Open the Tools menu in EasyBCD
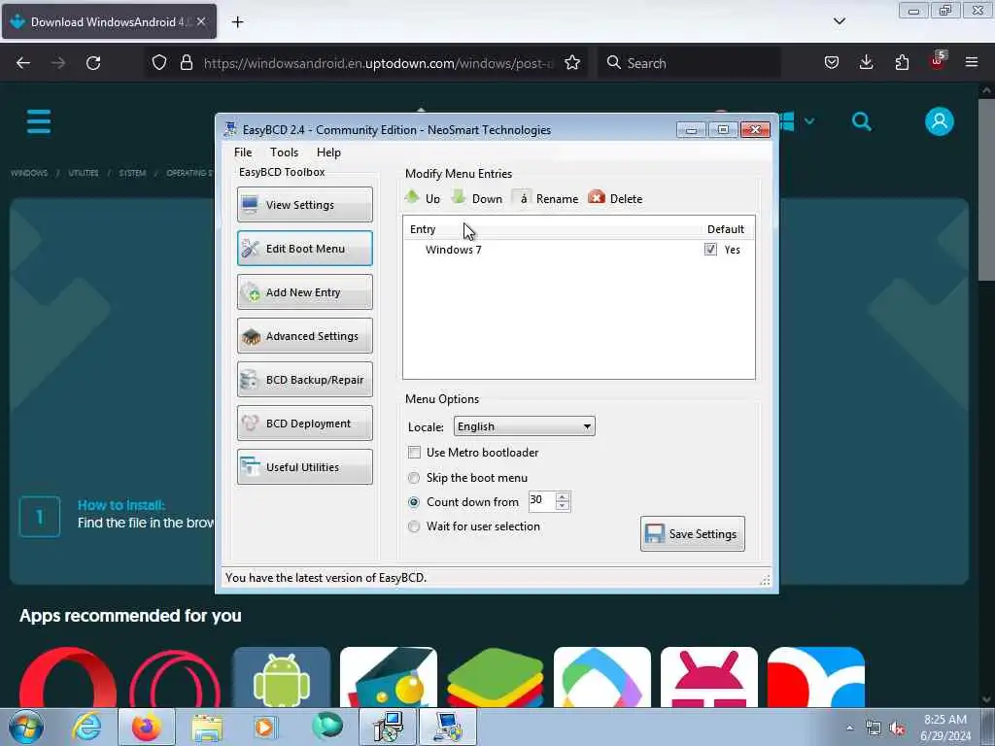Viewport: 995px width, 746px height. (284, 153)
